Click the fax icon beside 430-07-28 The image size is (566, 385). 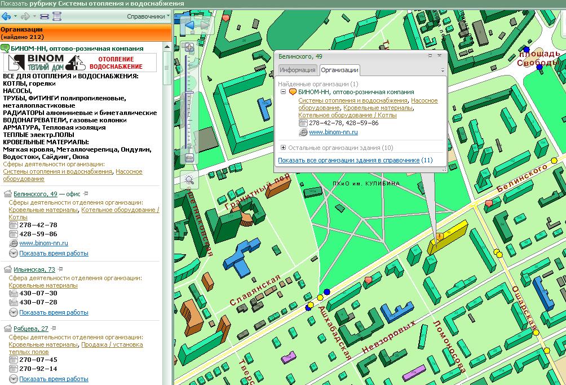(x=13, y=302)
